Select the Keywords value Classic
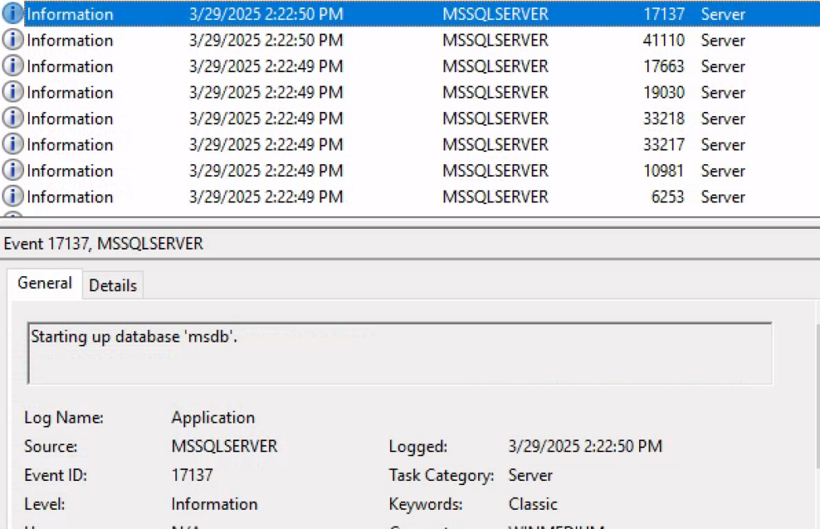Viewport: 820px width, 529px height. pyautogui.click(x=533, y=504)
